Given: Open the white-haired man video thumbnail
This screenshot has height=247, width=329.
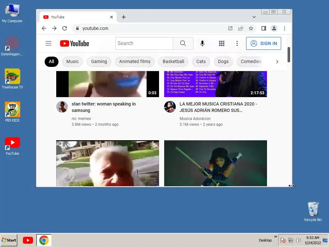Looking at the screenshot, I should pos(108,163).
